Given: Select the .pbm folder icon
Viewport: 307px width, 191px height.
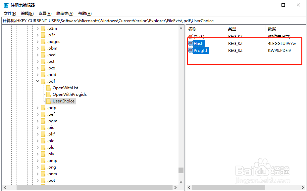Looking at the screenshot, I should 43,48.
